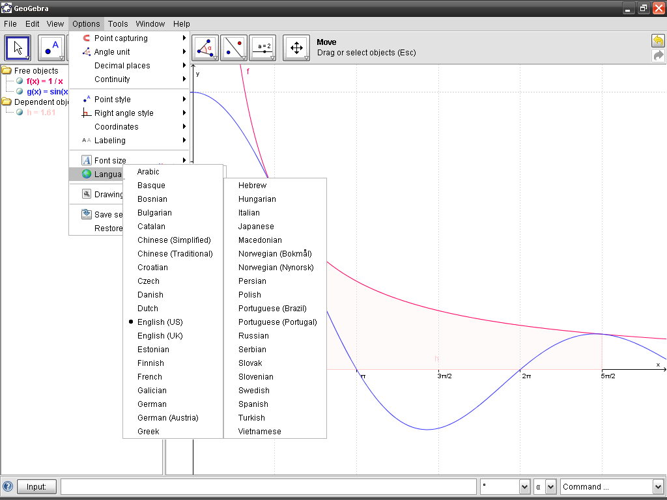Select the Angle tool
Viewport: 667px width, 500px height.
point(205,48)
